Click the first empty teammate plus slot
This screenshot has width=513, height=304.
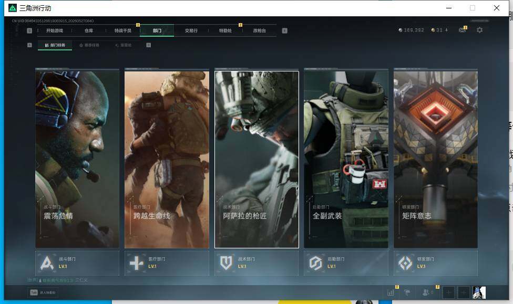[x=448, y=292]
